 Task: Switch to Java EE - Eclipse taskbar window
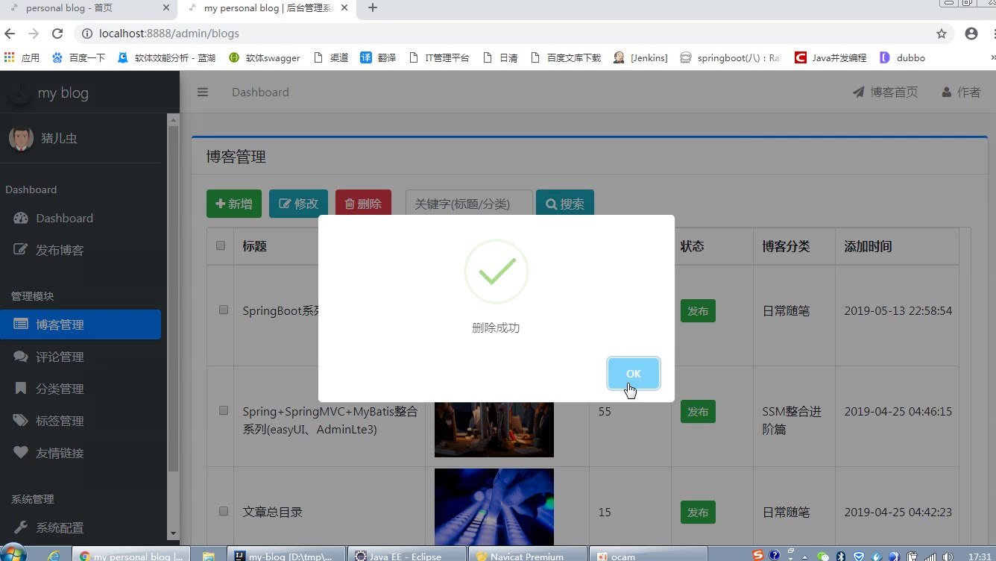click(x=406, y=556)
